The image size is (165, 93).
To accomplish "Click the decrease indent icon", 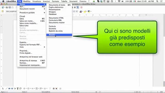I will pos(74,11).
